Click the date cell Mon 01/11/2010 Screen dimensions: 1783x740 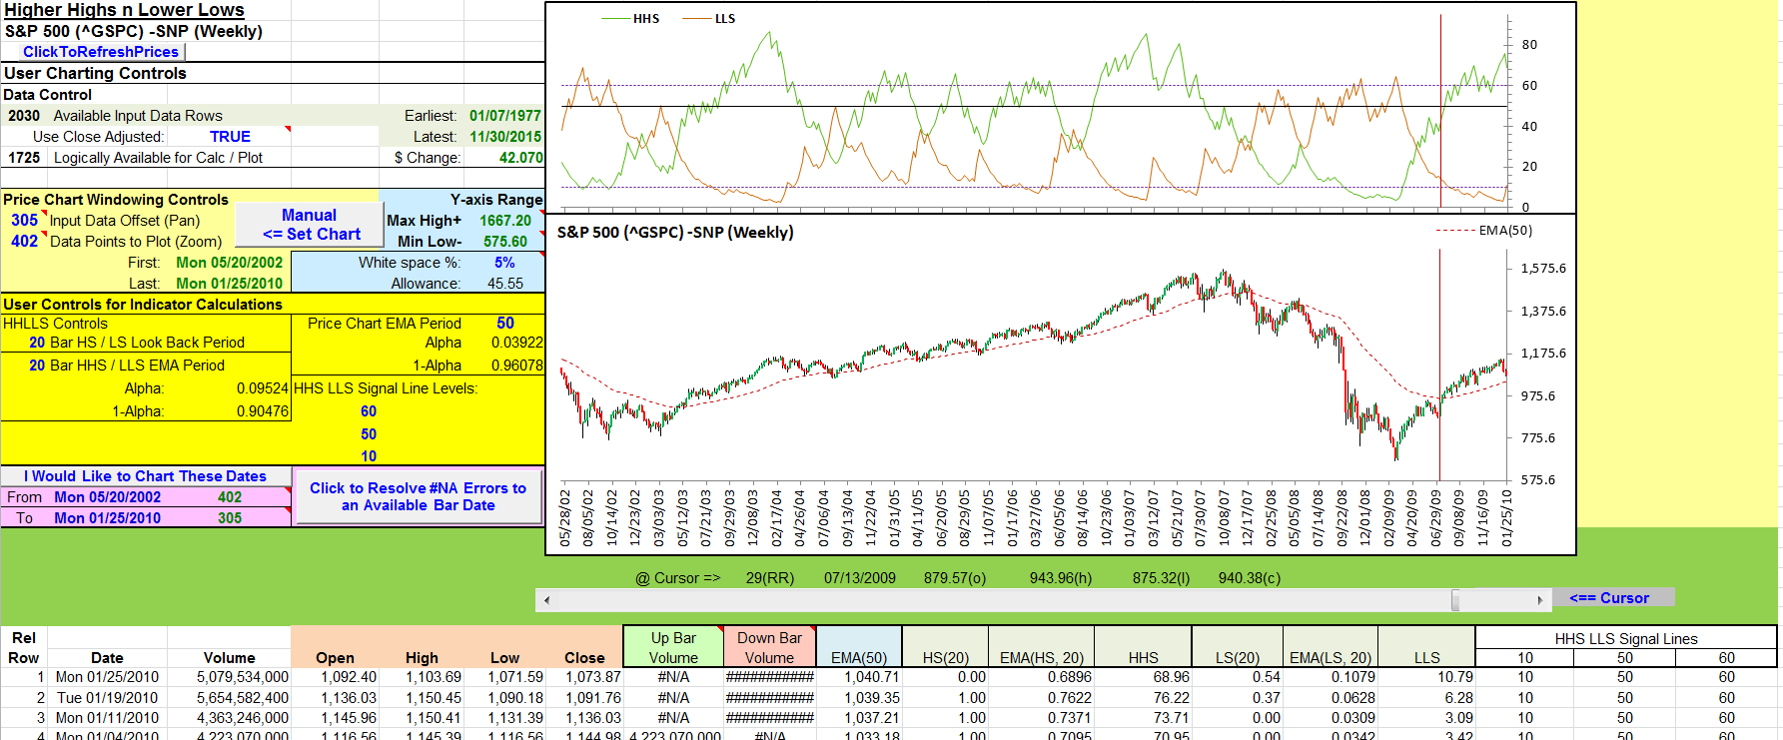107,718
